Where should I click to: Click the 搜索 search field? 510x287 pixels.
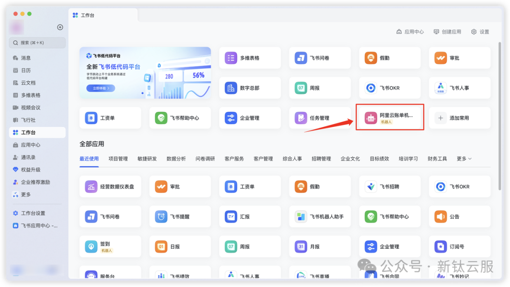pyautogui.click(x=37, y=42)
